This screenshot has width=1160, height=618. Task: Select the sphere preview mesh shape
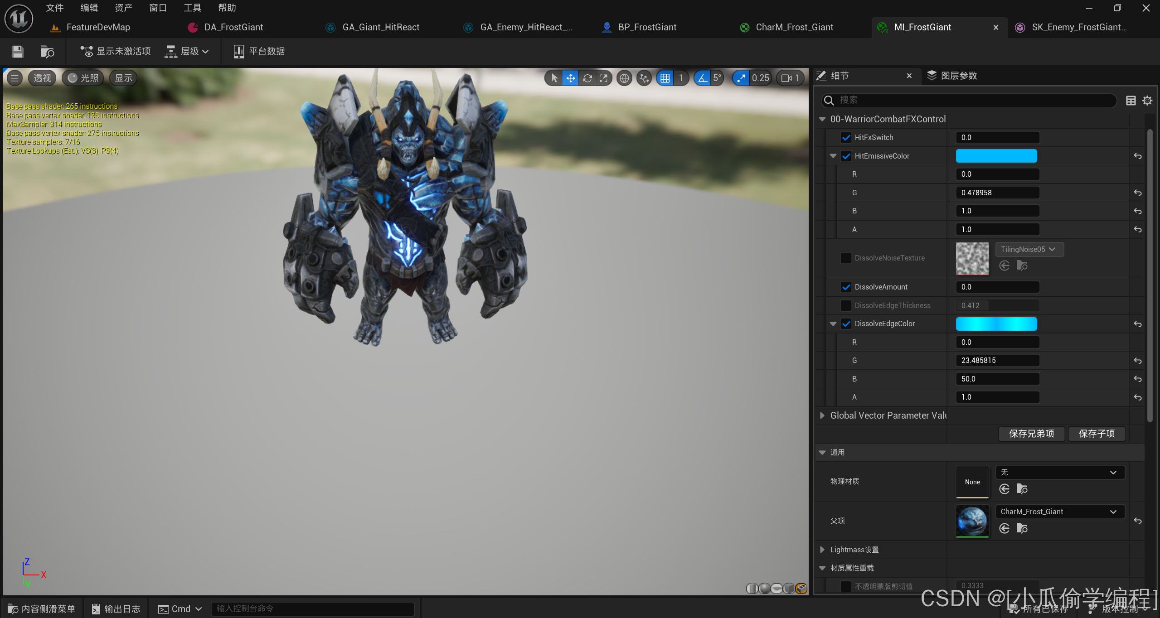pyautogui.click(x=765, y=588)
